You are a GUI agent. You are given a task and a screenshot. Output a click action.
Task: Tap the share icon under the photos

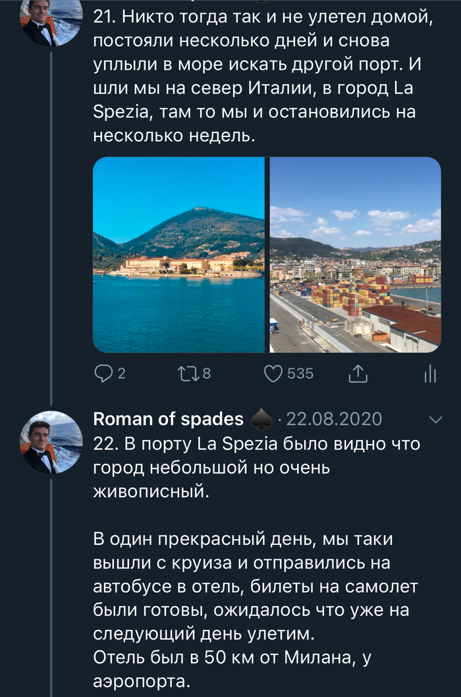coord(356,374)
